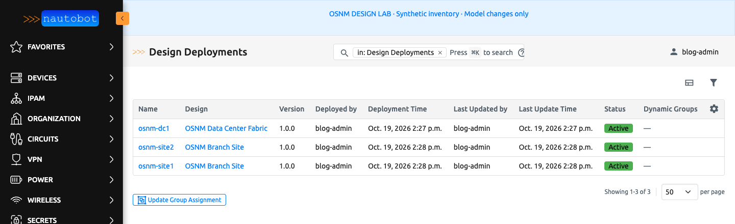Open the WIRELESS navigation item

pyautogui.click(x=61, y=200)
